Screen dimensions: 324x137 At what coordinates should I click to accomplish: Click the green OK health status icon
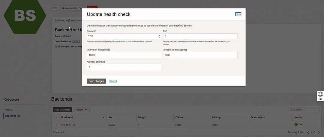[296, 124]
